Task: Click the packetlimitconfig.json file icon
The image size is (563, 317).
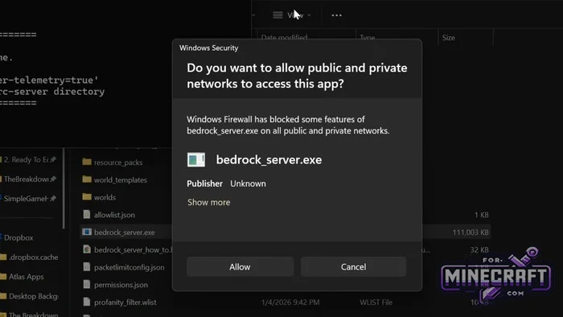Action: [x=87, y=267]
